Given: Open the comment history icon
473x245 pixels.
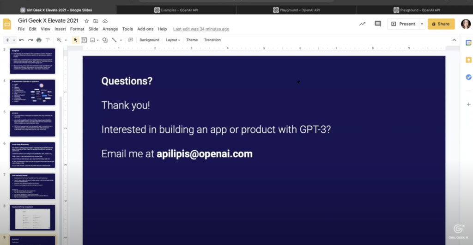Looking at the screenshot, I should tap(378, 24).
